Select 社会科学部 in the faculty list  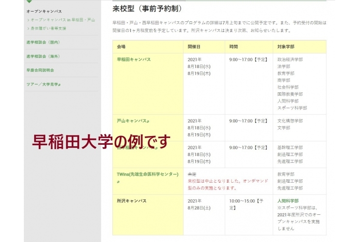click(288, 87)
